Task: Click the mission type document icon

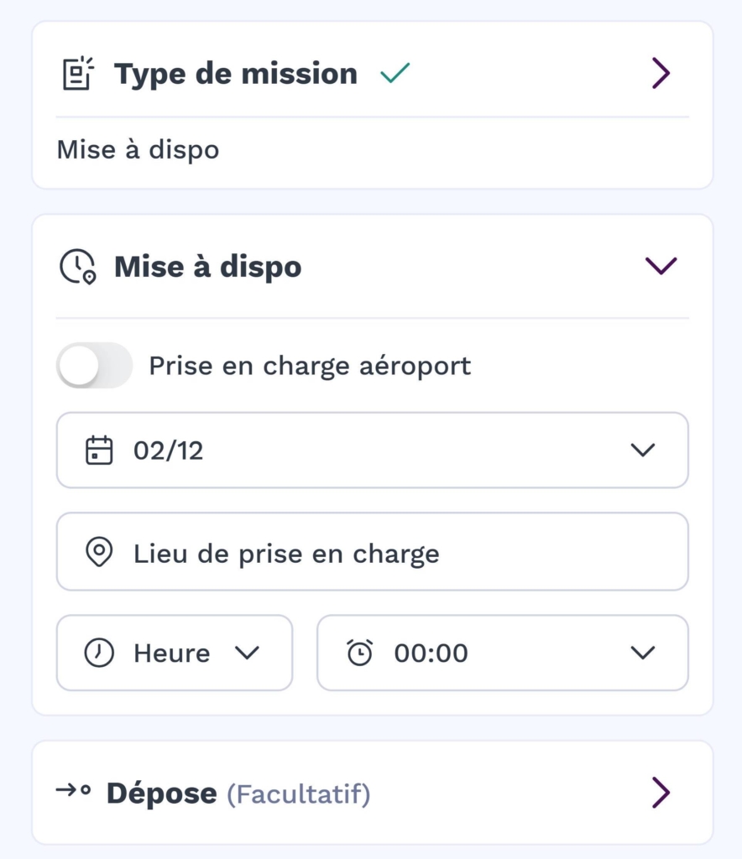Action: [x=79, y=74]
